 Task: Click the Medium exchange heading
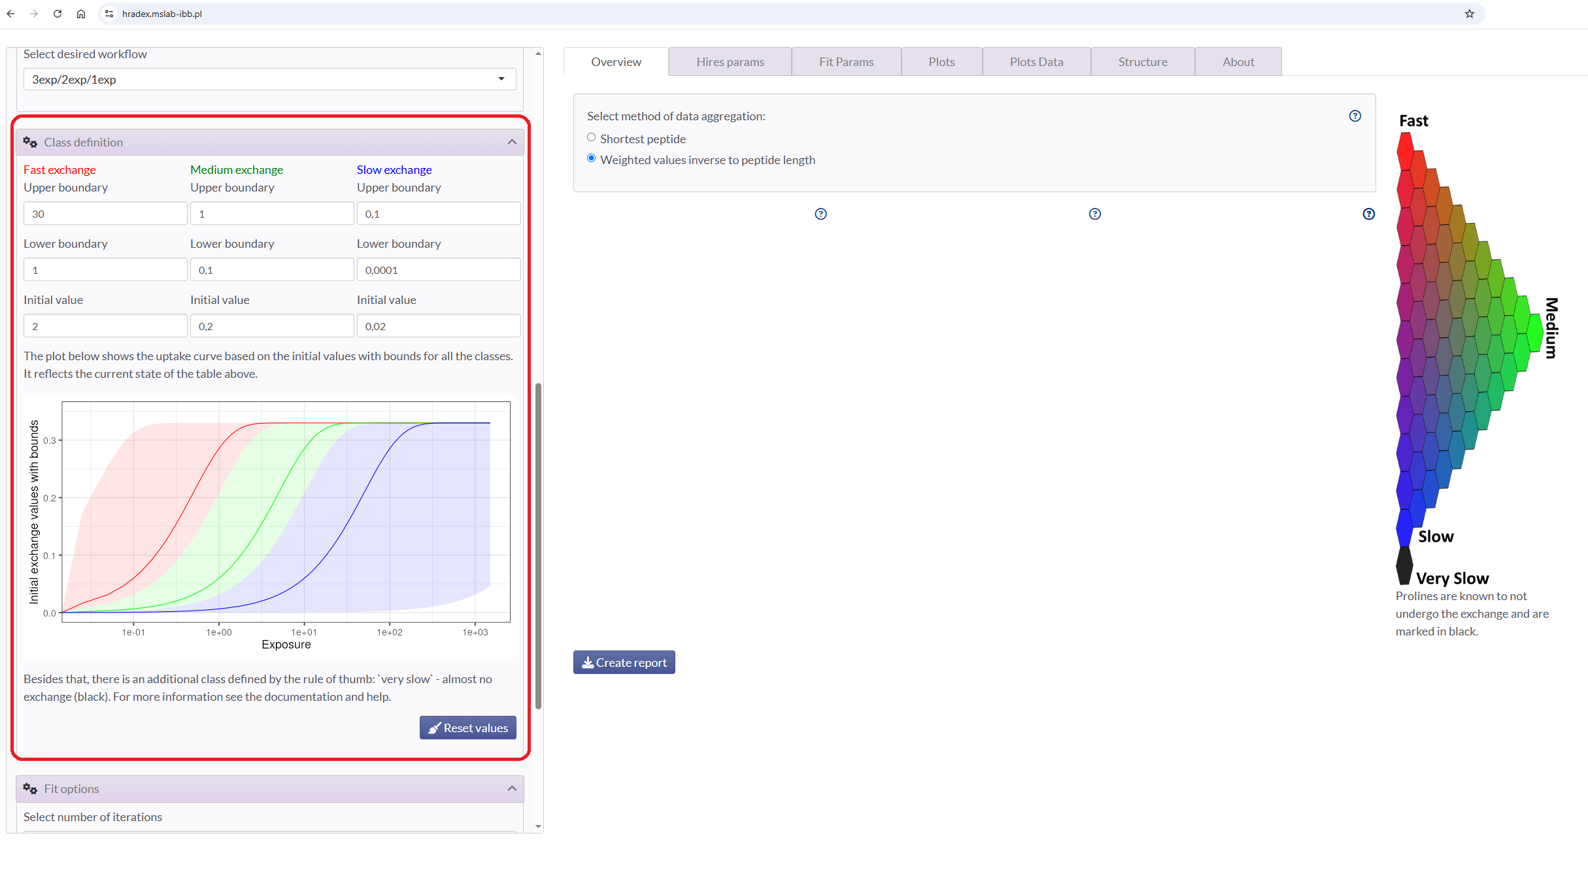237,169
